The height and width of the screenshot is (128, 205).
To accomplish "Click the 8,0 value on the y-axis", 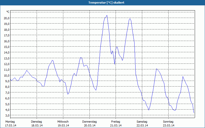I will pyautogui.click(x=7, y=87).
